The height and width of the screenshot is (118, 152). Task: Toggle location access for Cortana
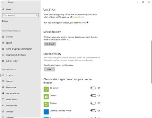[93, 103]
